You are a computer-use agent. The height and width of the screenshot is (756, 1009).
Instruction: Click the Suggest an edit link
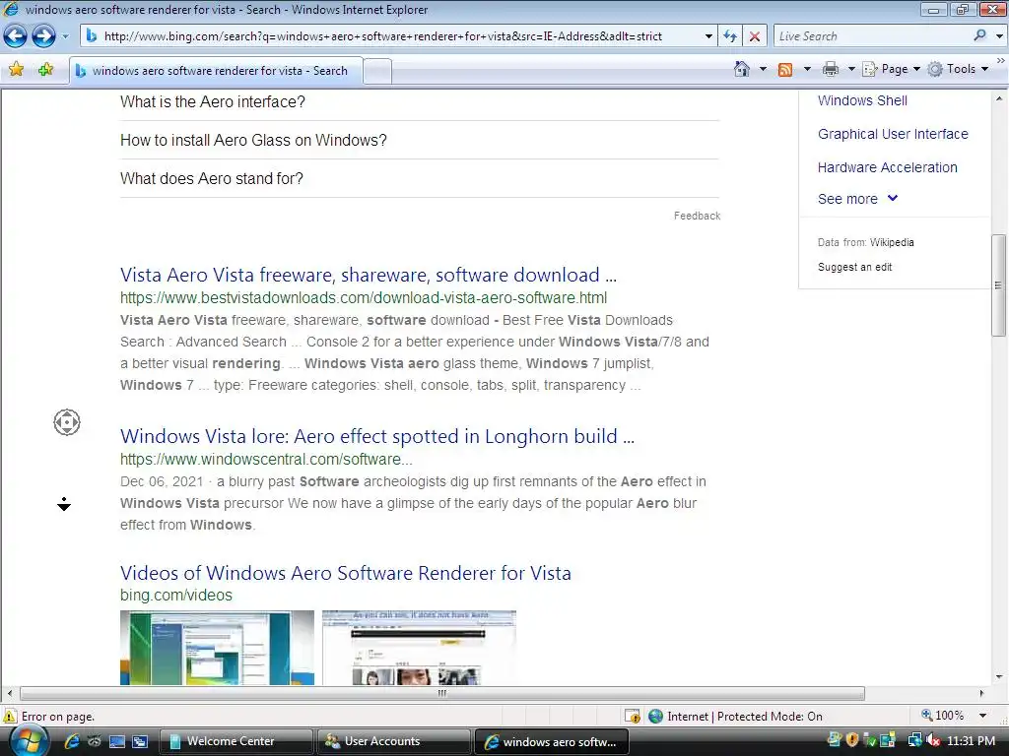coord(854,268)
